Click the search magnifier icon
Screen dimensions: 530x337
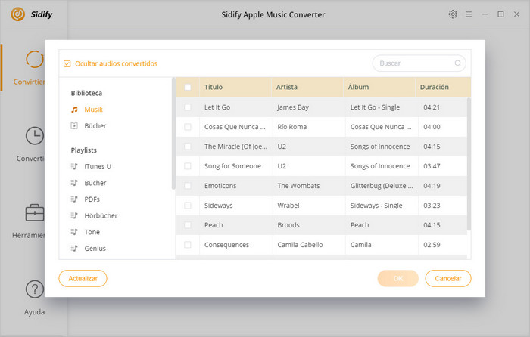(x=457, y=63)
